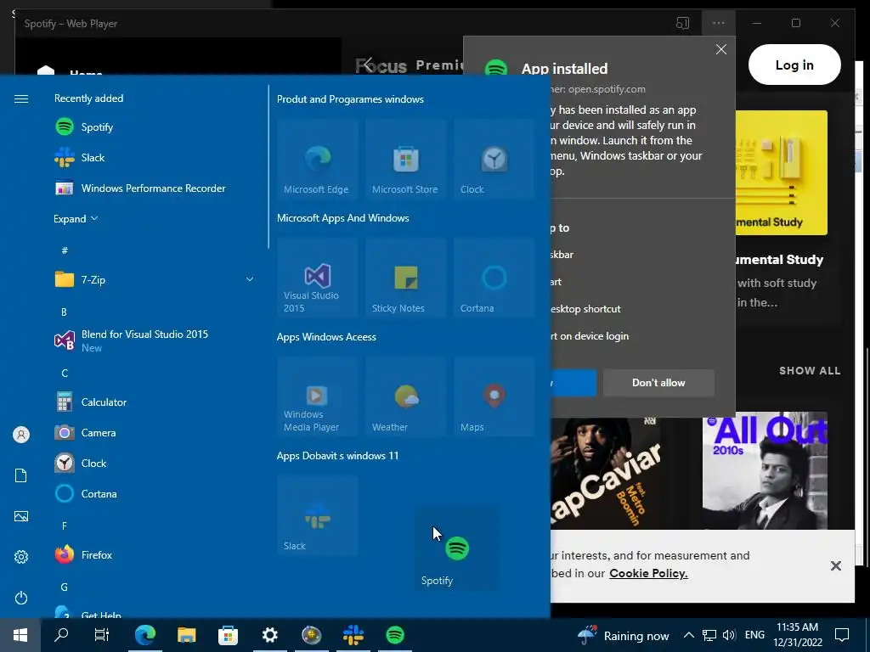Image resolution: width=870 pixels, height=652 pixels.
Task: Open the Windows Media Player tile
Action: pyautogui.click(x=318, y=397)
